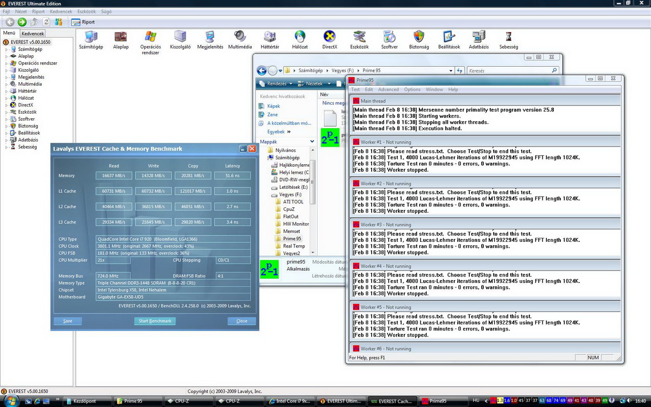Image resolution: width=651 pixels, height=407 pixels.
Task: Collapse the Mappák folders pane chevron
Action: coord(312,142)
